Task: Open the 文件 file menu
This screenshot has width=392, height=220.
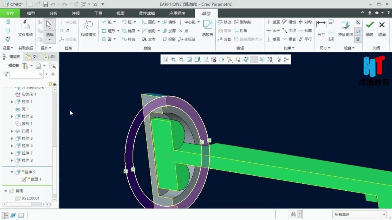Action: 10,13
